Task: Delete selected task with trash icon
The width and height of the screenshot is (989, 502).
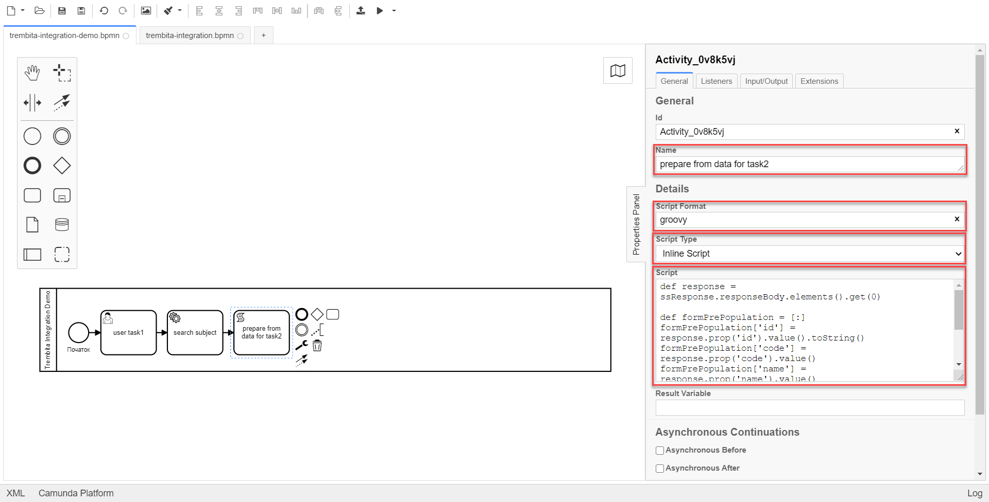Action: point(317,346)
